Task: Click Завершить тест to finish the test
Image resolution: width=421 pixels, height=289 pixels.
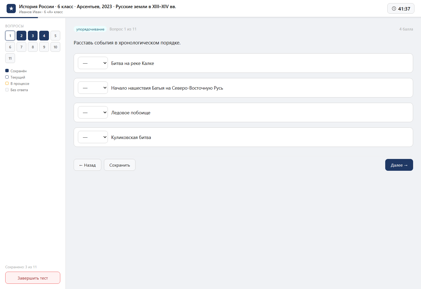Action: click(x=33, y=278)
